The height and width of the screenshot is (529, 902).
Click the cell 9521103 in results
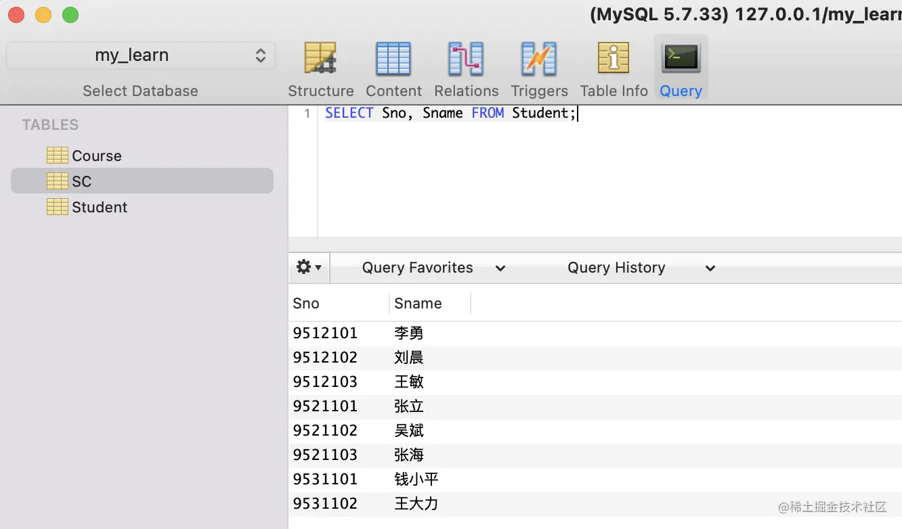pos(325,455)
